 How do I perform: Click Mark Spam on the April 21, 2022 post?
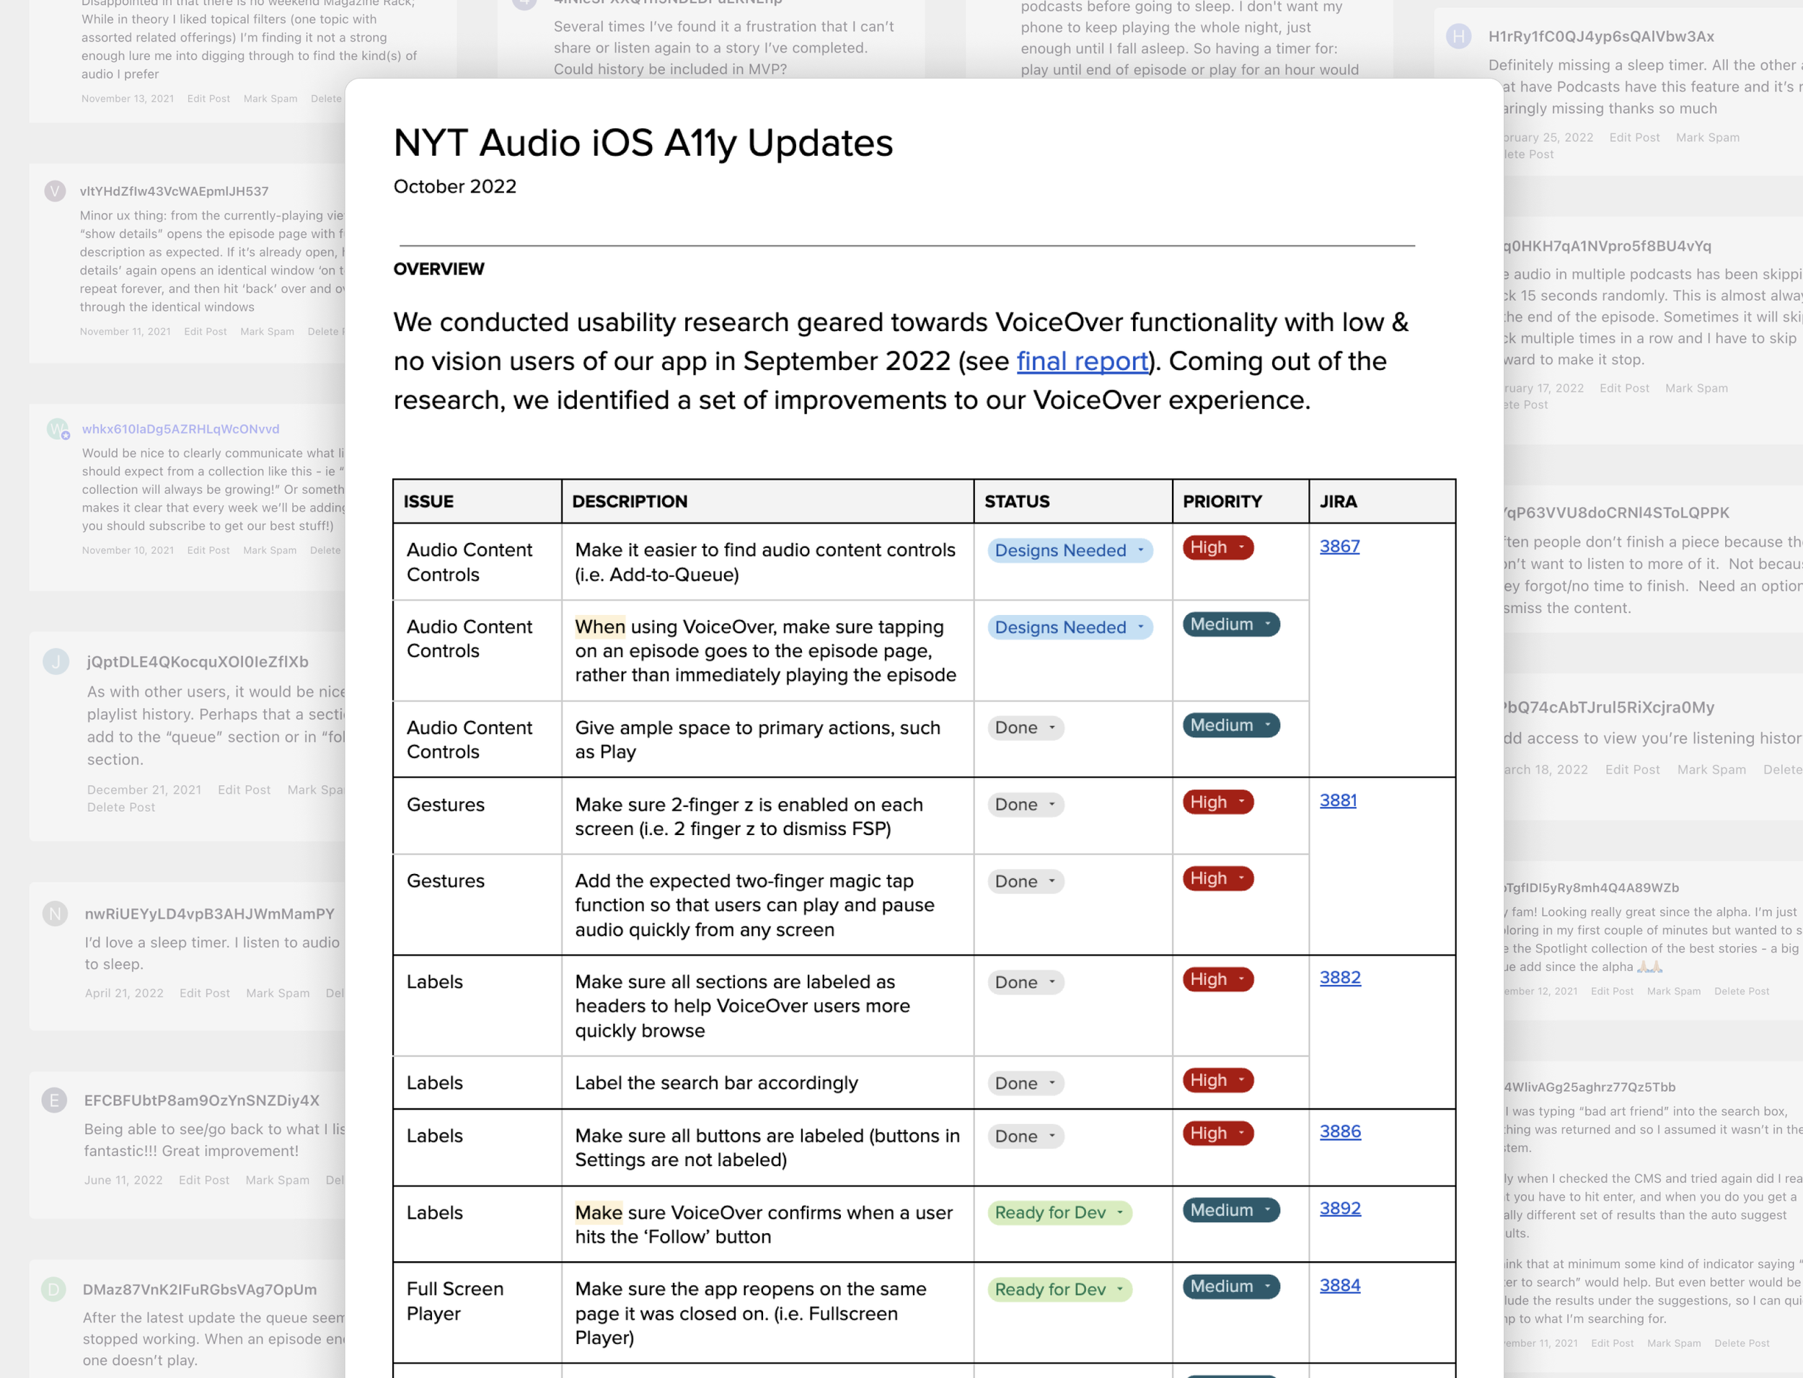[277, 994]
